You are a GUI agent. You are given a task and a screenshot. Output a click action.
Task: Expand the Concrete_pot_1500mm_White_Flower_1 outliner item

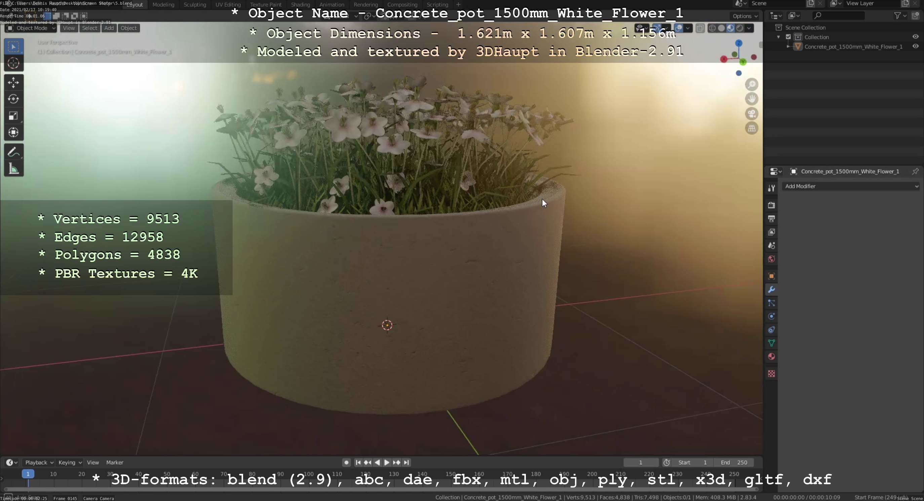[x=788, y=47]
